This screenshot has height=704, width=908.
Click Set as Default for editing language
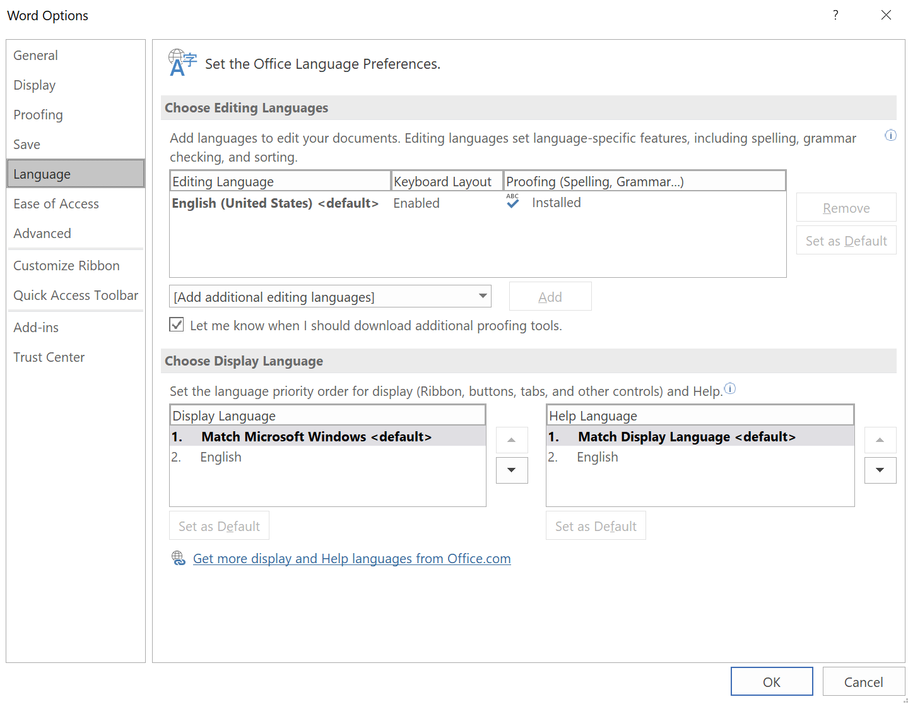coord(846,241)
